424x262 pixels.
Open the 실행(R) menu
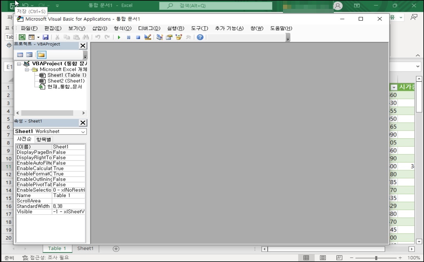tap(176, 28)
